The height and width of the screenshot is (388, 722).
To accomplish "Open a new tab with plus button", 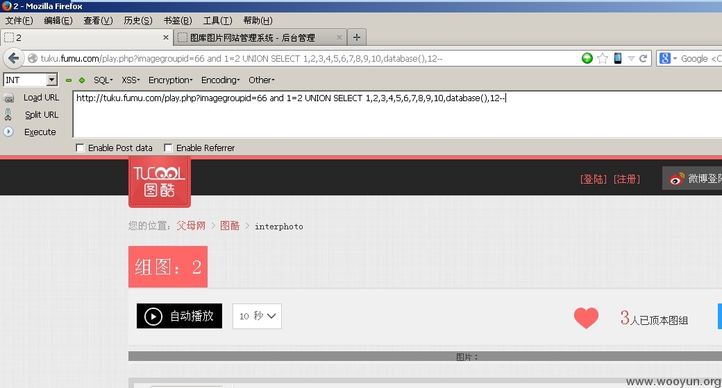I will point(357,37).
